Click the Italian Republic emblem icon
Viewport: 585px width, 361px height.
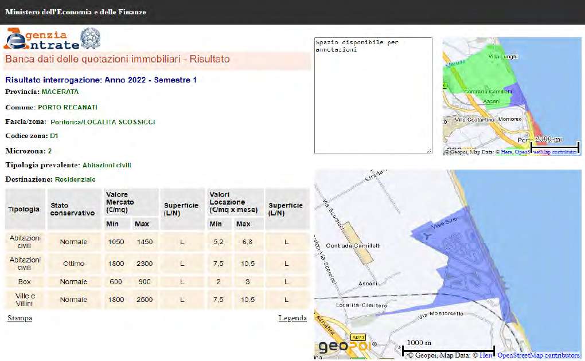pyautogui.click(x=89, y=38)
